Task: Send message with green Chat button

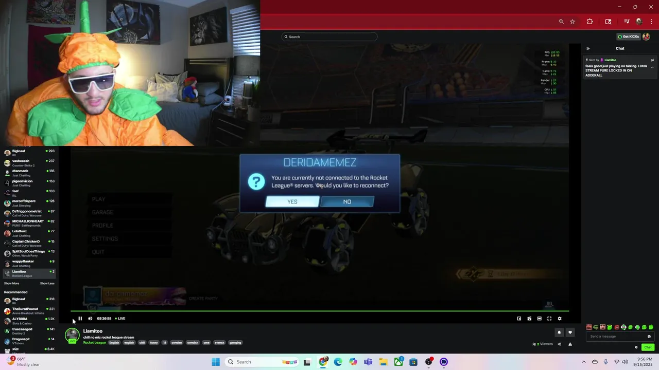Action: 648,347
